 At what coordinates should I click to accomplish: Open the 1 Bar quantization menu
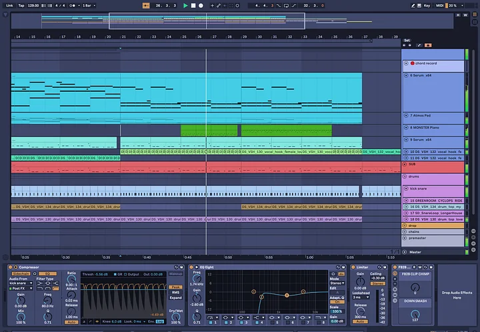pos(89,5)
